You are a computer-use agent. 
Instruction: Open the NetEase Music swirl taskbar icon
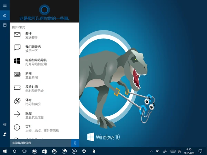click(55, 151)
